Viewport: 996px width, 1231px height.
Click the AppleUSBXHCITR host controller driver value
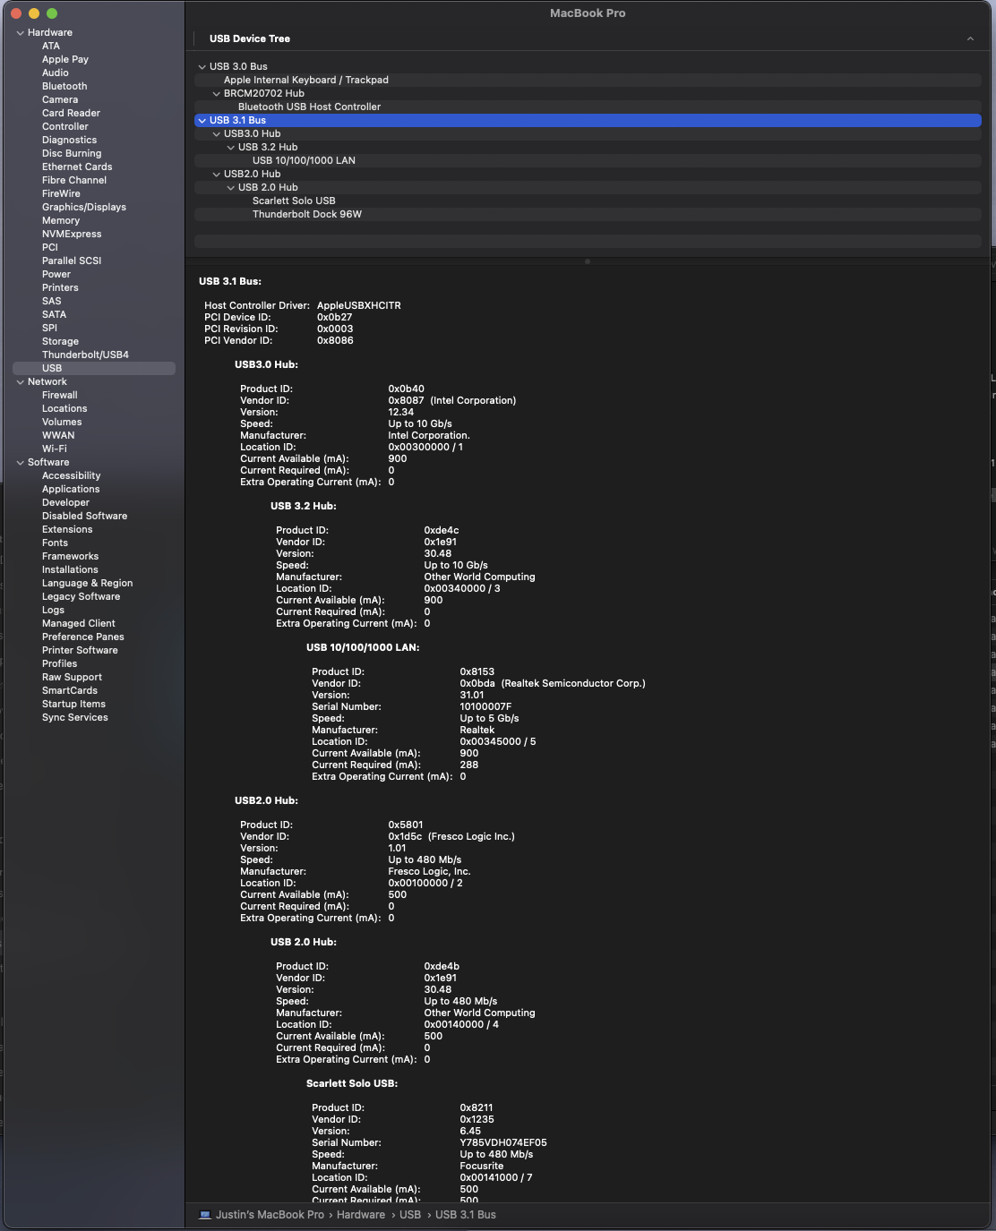[x=359, y=306]
